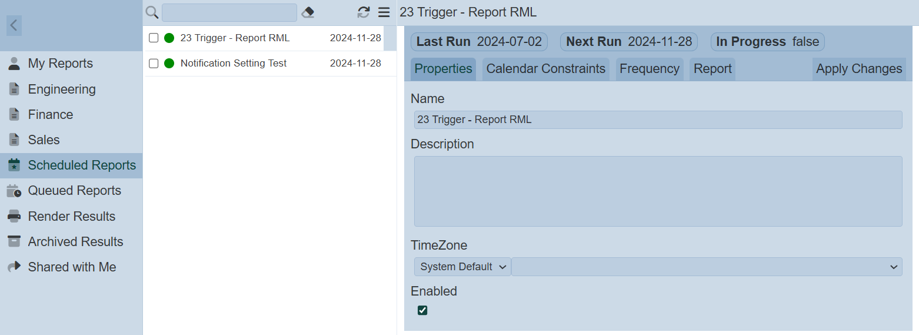The width and height of the screenshot is (919, 335).
Task: Open the hamburger menu icon
Action: [x=384, y=12]
